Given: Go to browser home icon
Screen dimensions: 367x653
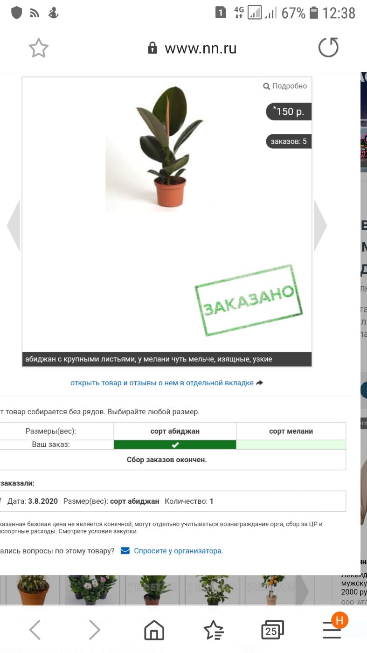Looking at the screenshot, I should tap(154, 630).
